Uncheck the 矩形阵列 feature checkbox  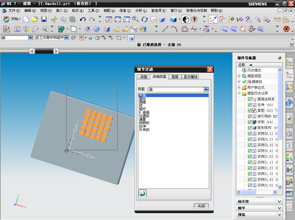[250, 128]
